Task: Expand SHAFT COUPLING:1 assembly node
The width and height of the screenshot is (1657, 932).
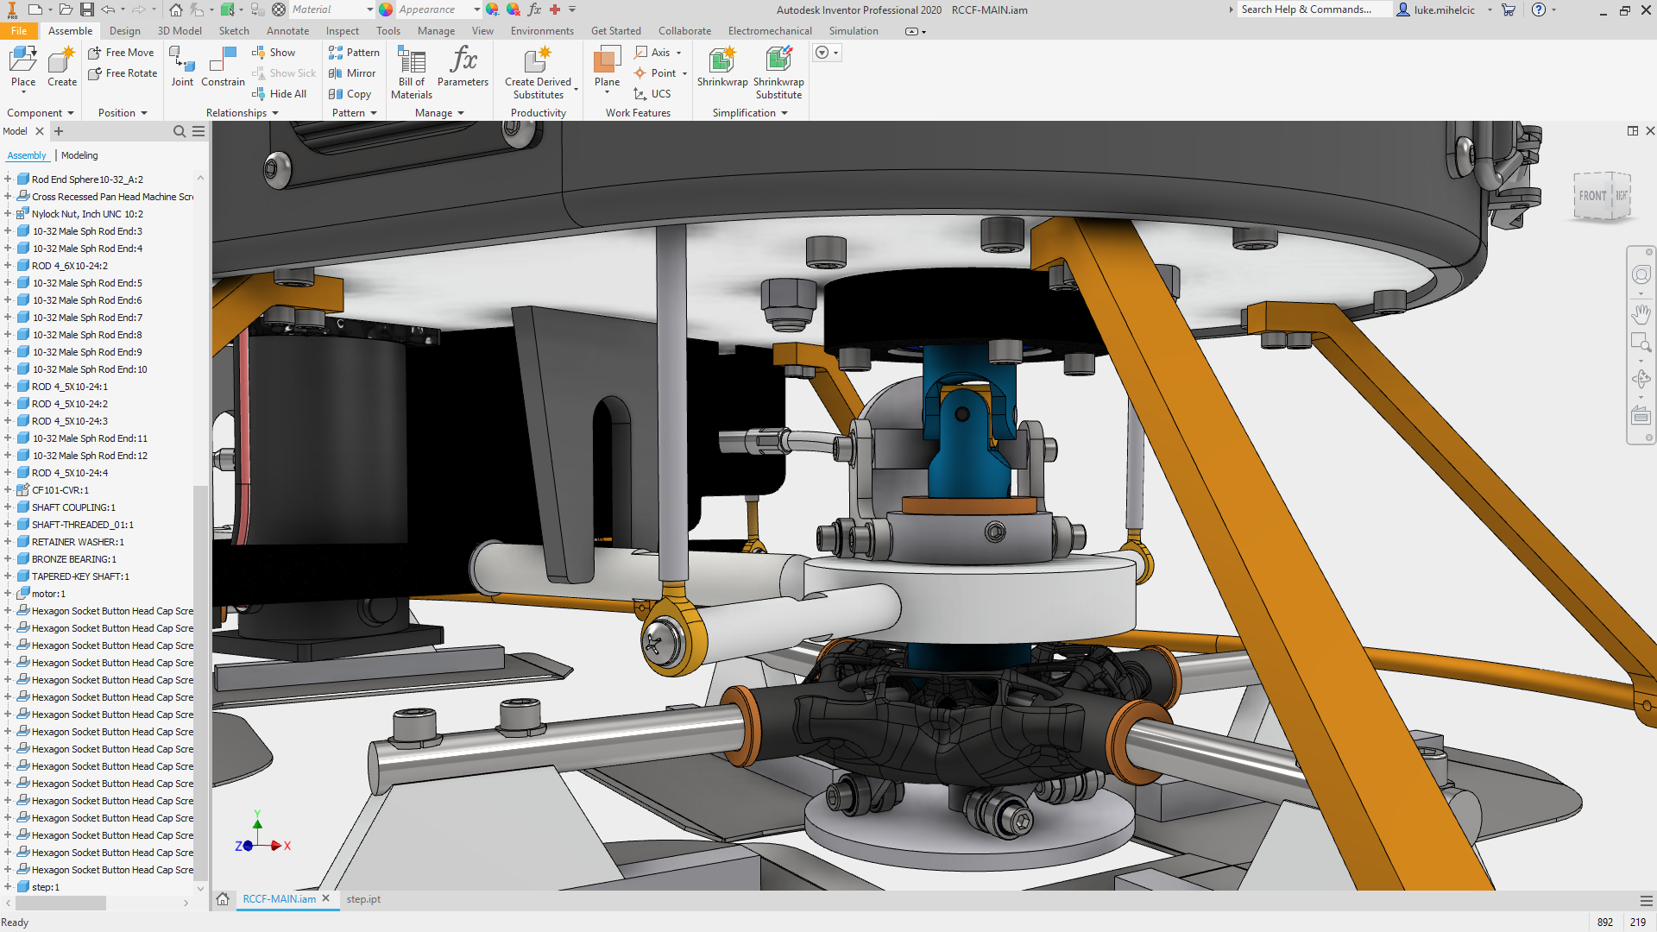Action: pyautogui.click(x=8, y=507)
